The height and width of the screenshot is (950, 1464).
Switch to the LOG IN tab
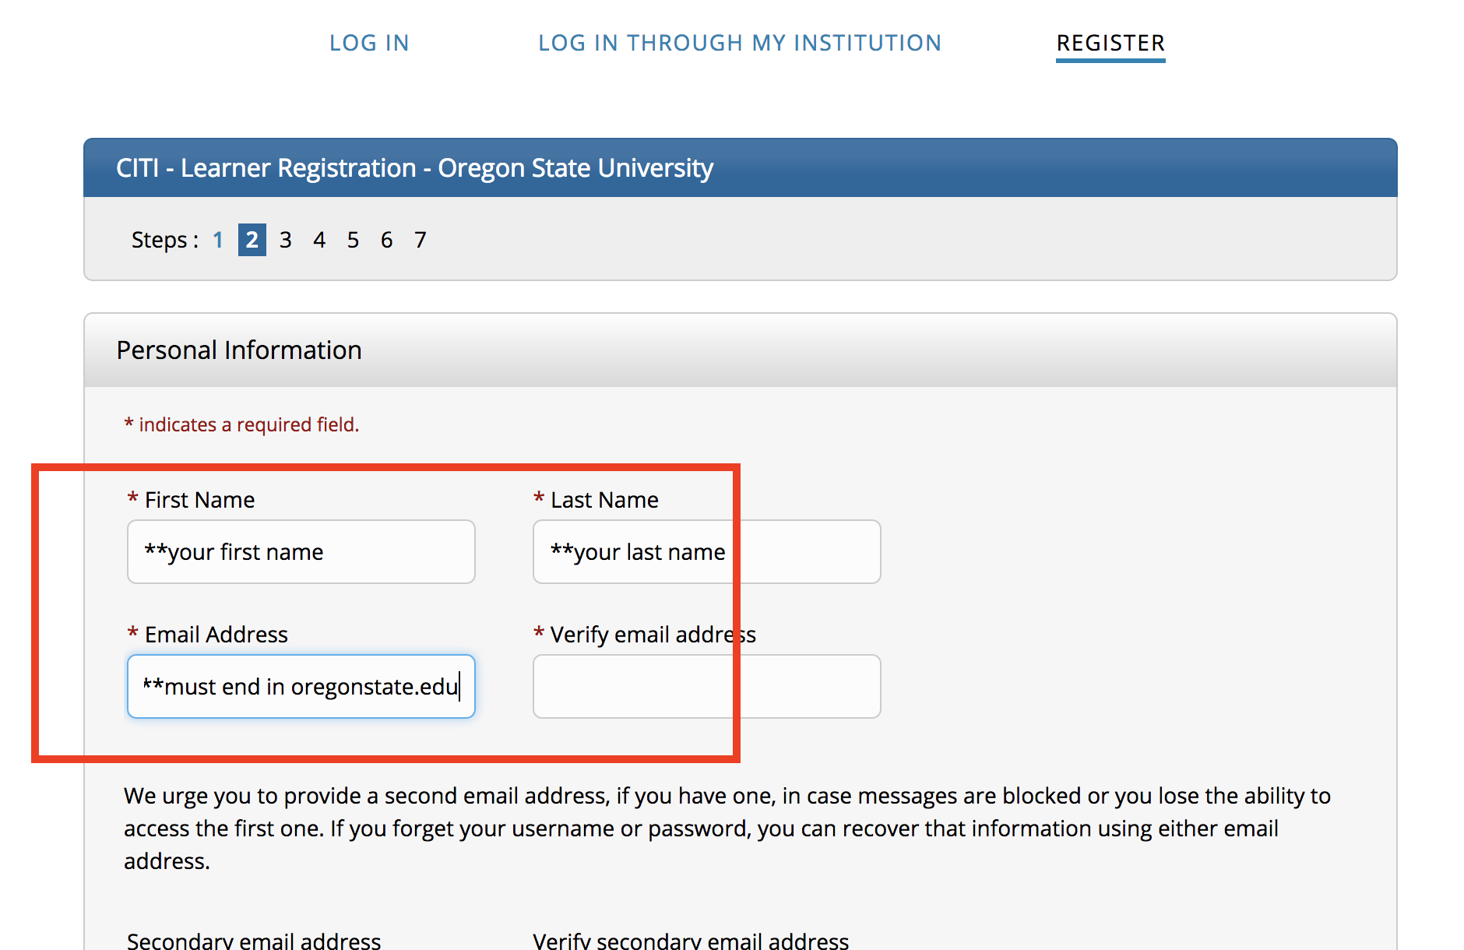point(369,43)
